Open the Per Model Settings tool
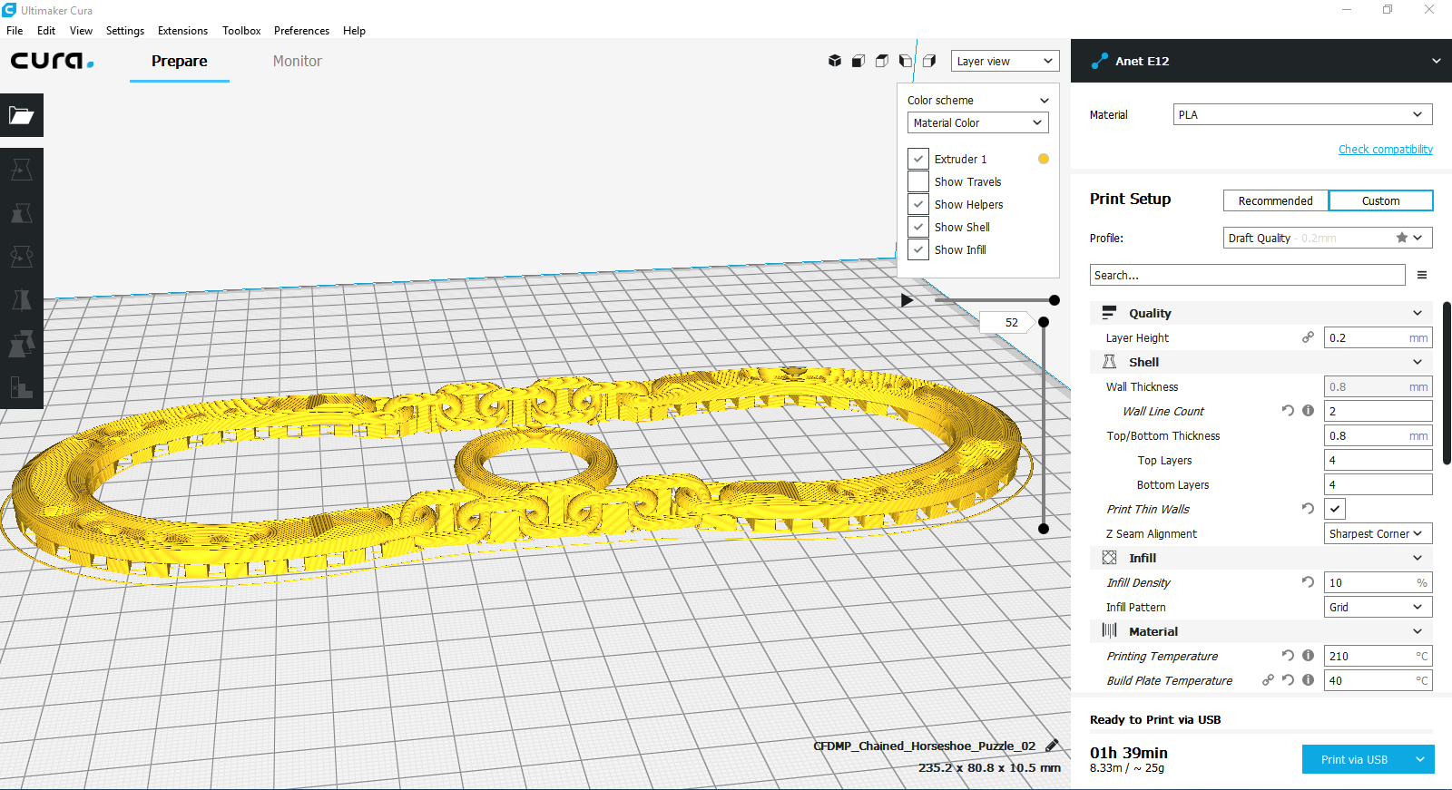This screenshot has height=790, width=1452. pyautogui.click(x=22, y=344)
